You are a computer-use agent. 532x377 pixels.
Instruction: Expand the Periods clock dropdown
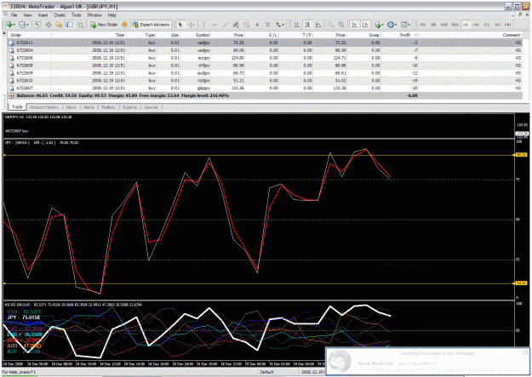click(x=392, y=25)
